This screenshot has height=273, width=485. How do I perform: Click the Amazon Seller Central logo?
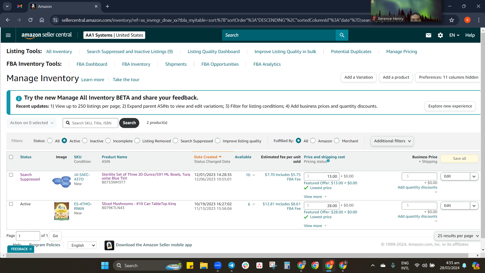[46, 35]
